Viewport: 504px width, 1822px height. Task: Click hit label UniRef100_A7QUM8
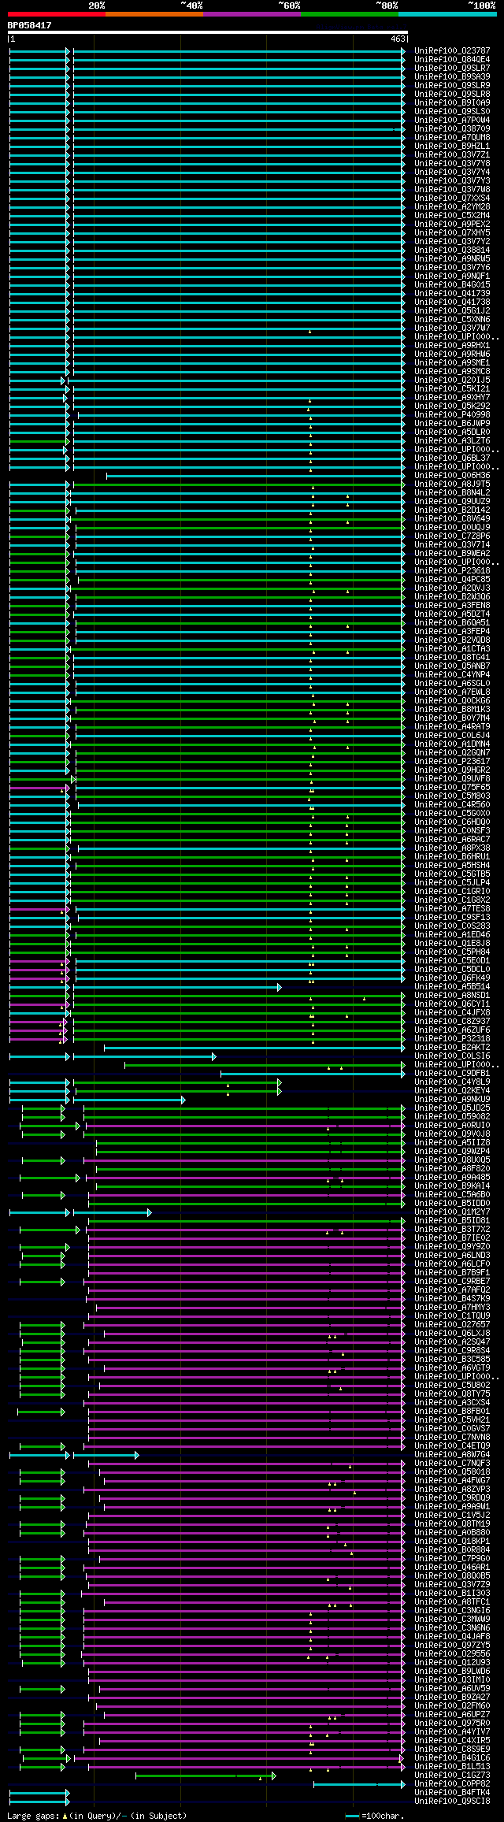point(452,137)
